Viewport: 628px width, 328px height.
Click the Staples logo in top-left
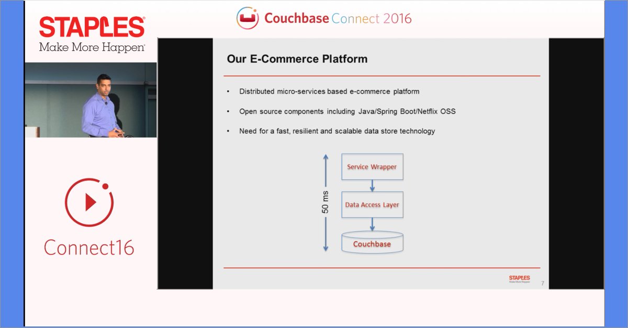pyautogui.click(x=92, y=27)
